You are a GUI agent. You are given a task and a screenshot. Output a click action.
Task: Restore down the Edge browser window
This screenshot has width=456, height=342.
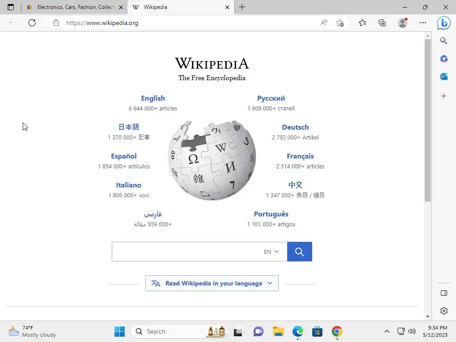(x=425, y=7)
